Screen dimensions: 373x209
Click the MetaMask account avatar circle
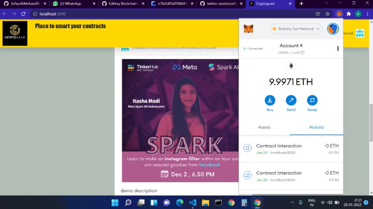coord(333,29)
